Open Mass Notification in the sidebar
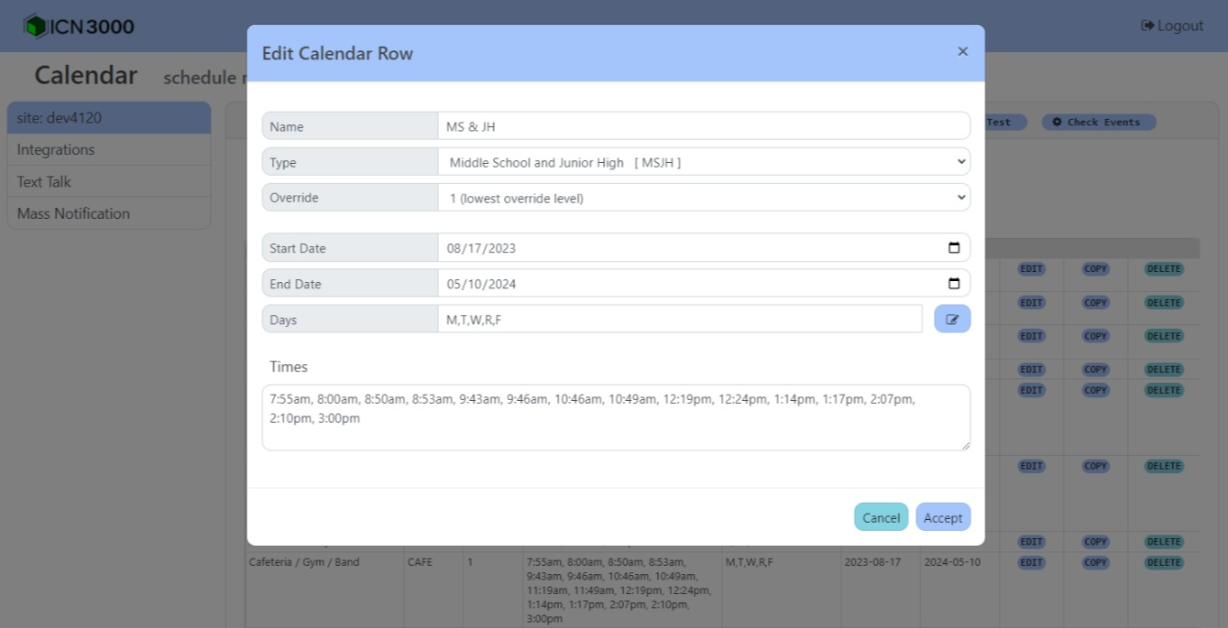 108,213
